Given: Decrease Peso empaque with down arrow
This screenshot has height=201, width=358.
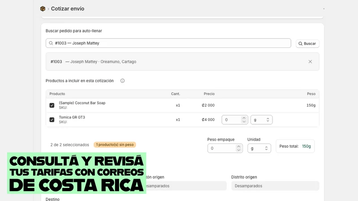Looking at the screenshot, I should pos(239,151).
